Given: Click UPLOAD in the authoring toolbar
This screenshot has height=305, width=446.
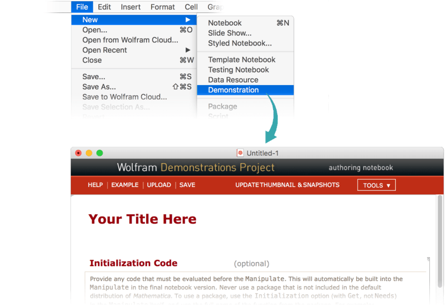Looking at the screenshot, I should point(159,185).
